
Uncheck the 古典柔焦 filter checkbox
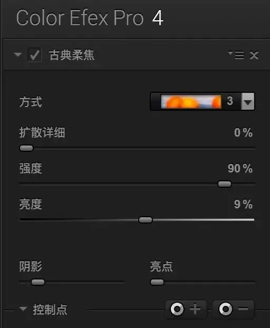35,55
